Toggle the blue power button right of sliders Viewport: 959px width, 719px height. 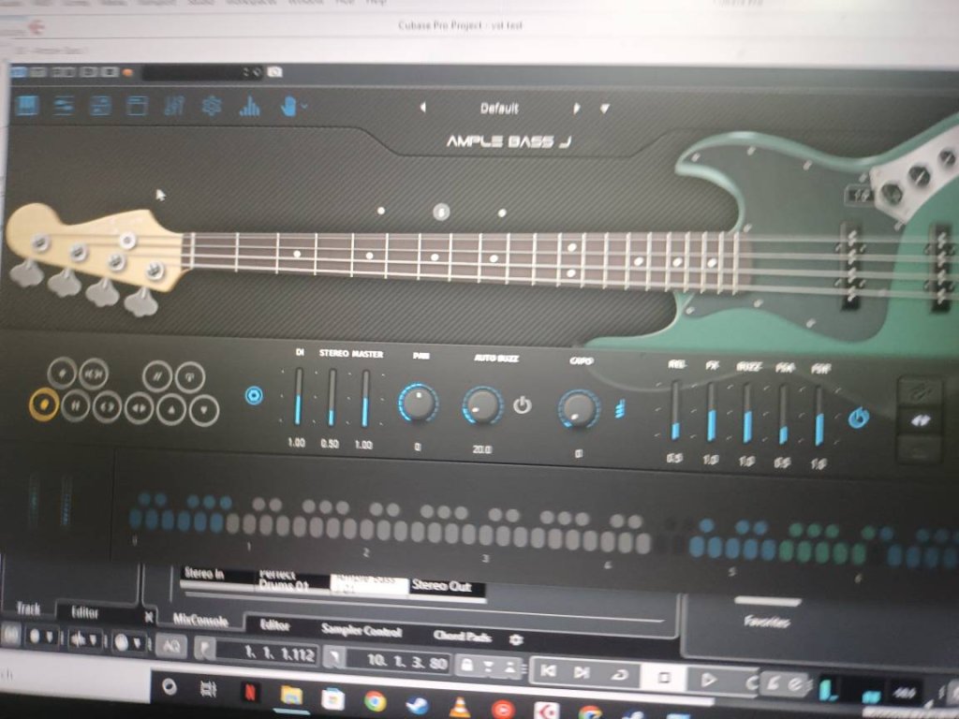(x=859, y=418)
